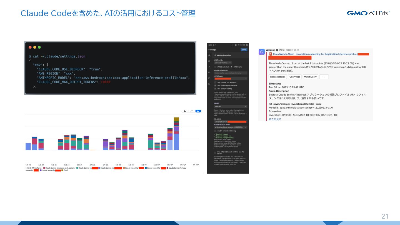Click the 6月-24 axis label
This screenshot has width=400, height=225.
(x=67, y=165)
